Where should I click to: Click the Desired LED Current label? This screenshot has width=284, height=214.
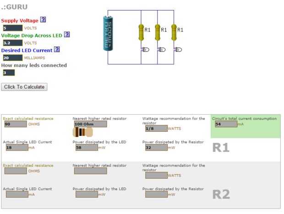point(27,50)
